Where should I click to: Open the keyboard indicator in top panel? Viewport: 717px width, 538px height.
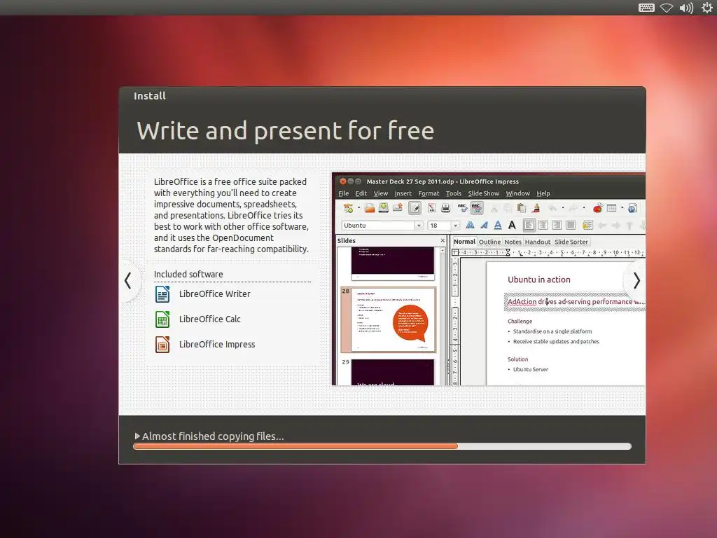tap(646, 7)
